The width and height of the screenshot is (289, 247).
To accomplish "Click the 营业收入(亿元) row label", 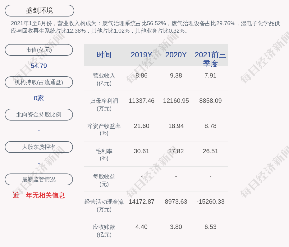I will (104, 79).
